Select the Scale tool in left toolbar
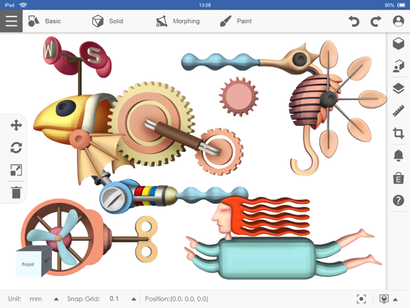Screen dimensions: 410x308 click(x=16, y=170)
